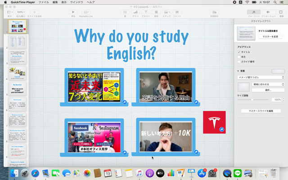
Task: Open Numbers from the Dock
Action: pos(171,173)
